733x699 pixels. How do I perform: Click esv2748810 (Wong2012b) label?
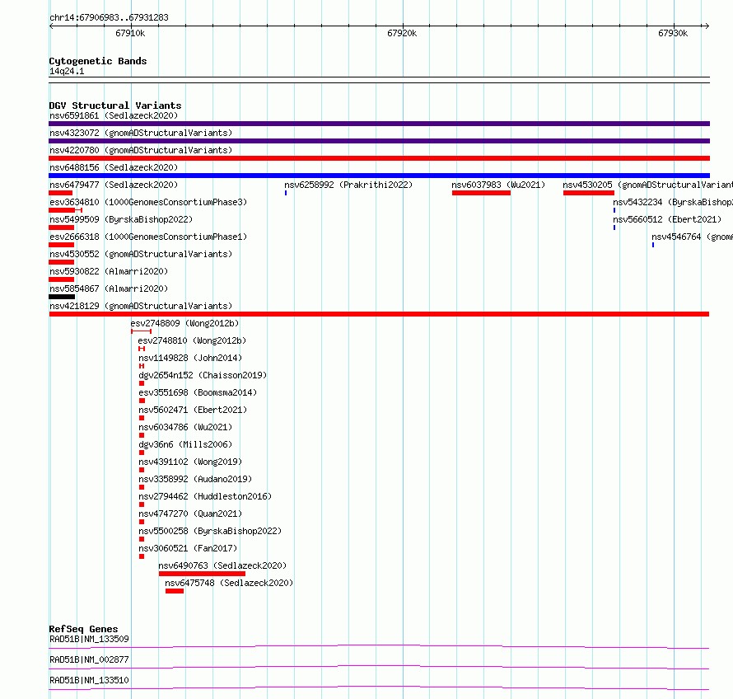click(x=192, y=340)
